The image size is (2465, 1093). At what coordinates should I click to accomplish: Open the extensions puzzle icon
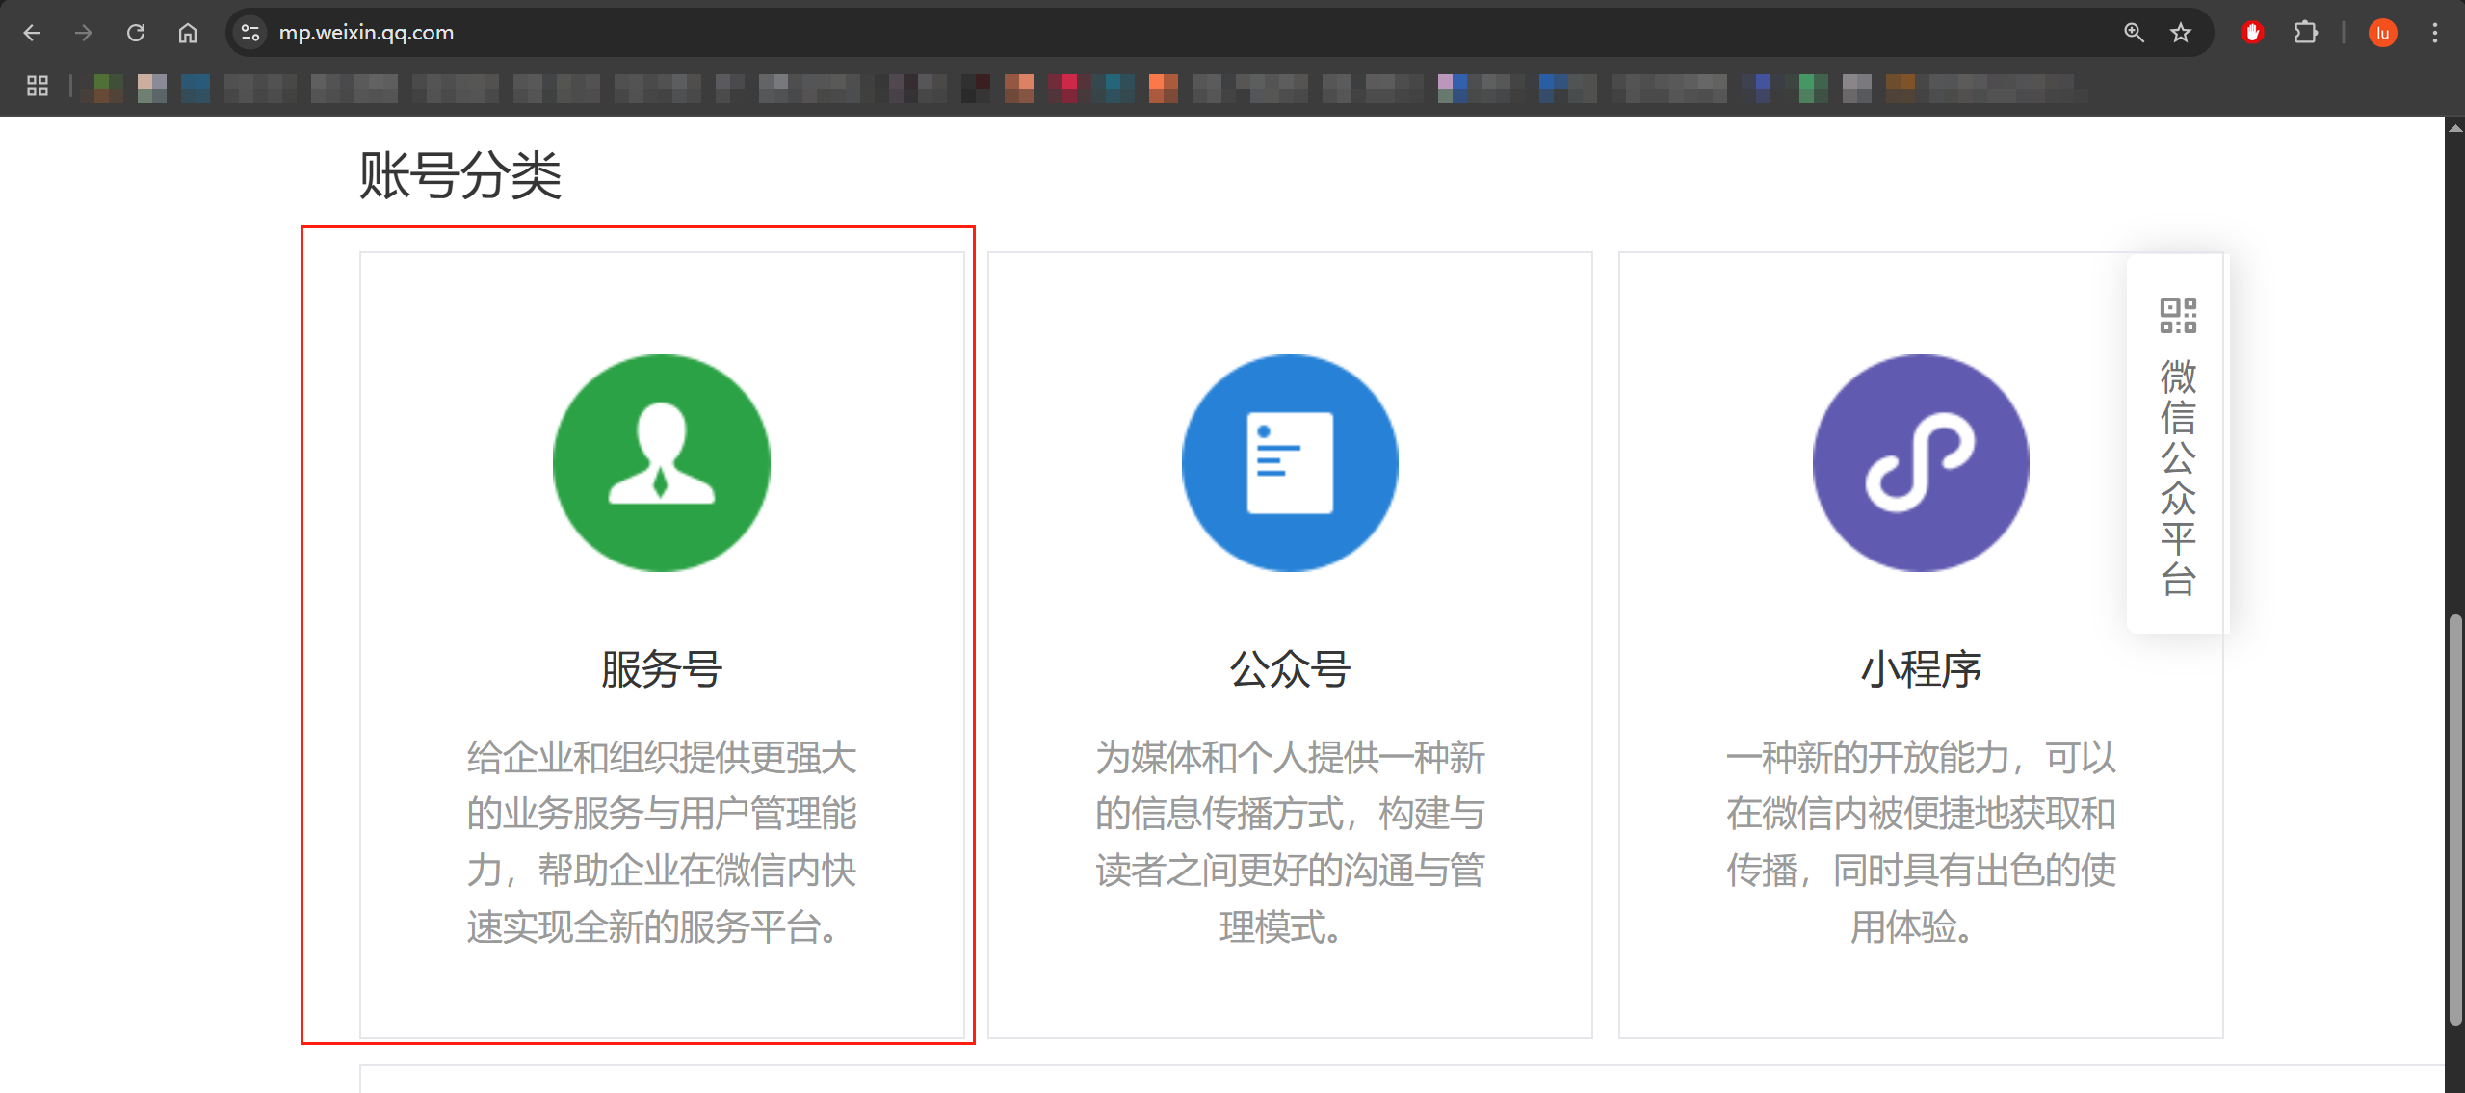2305,33
